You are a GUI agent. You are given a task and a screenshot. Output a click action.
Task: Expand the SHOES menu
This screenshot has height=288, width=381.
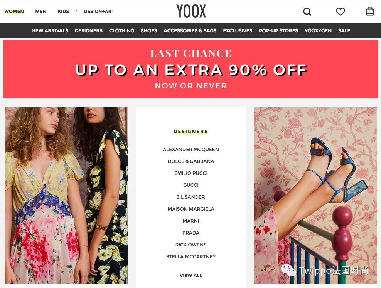pyautogui.click(x=149, y=30)
